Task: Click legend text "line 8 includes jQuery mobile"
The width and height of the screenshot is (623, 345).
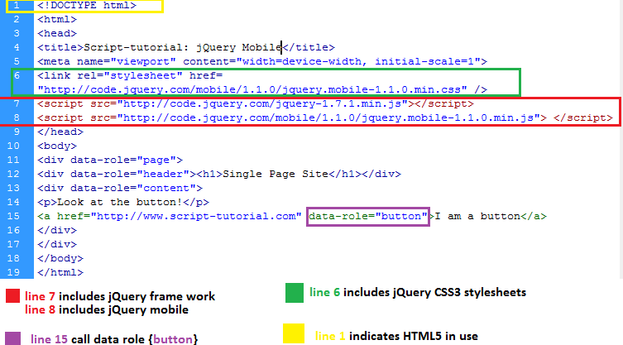Action: pos(107,310)
